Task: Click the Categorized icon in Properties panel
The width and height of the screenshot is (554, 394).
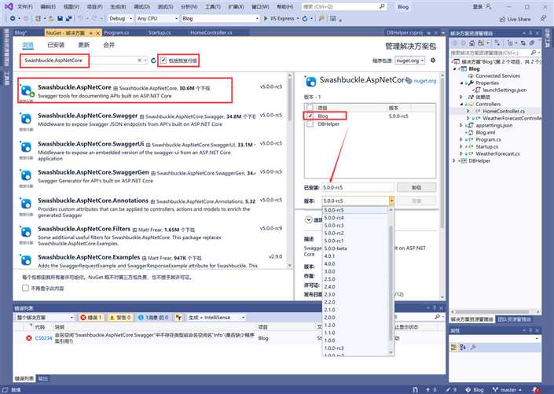Action: [x=454, y=348]
